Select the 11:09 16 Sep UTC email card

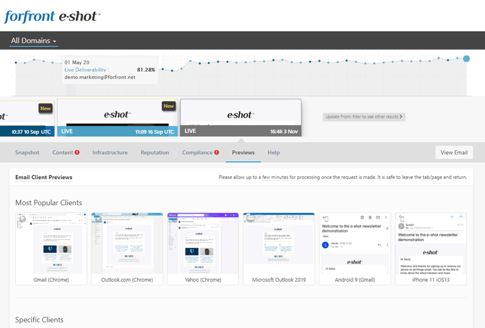pyautogui.click(x=118, y=118)
